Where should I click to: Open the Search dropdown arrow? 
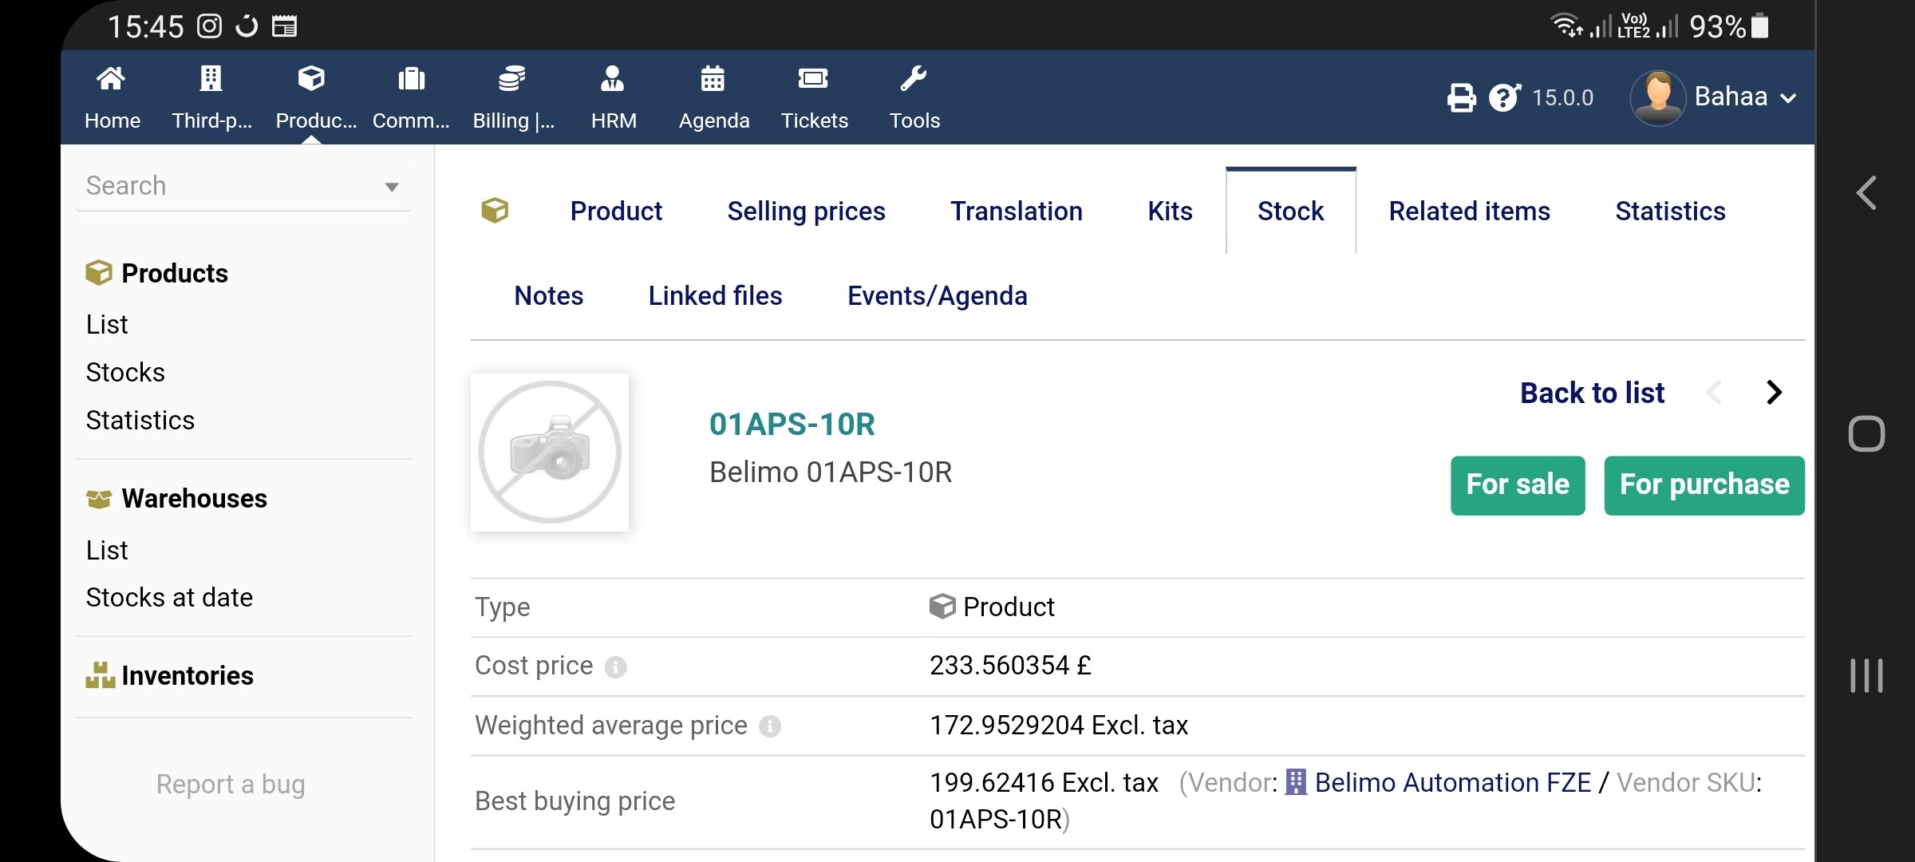coord(392,188)
